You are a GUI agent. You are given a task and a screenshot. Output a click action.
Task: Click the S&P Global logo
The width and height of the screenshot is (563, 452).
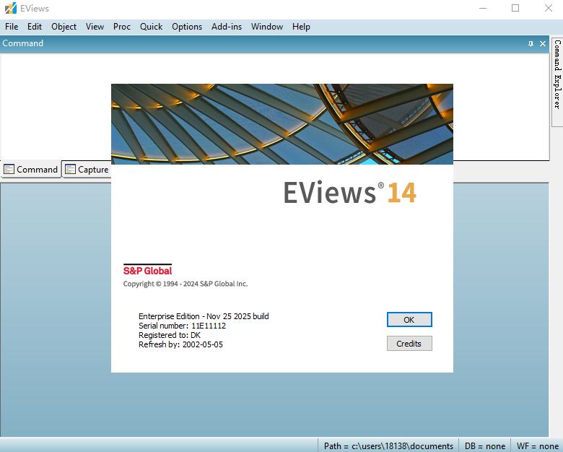pos(147,270)
